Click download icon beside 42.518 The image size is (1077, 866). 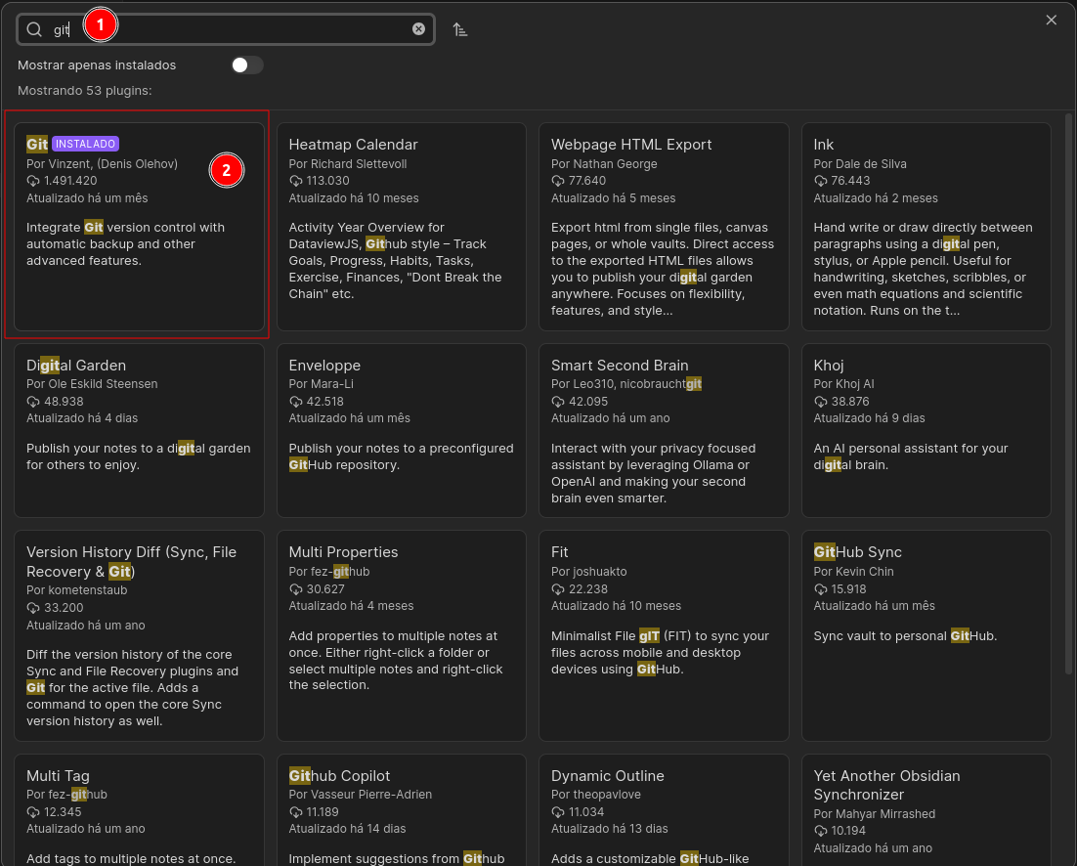(x=295, y=402)
